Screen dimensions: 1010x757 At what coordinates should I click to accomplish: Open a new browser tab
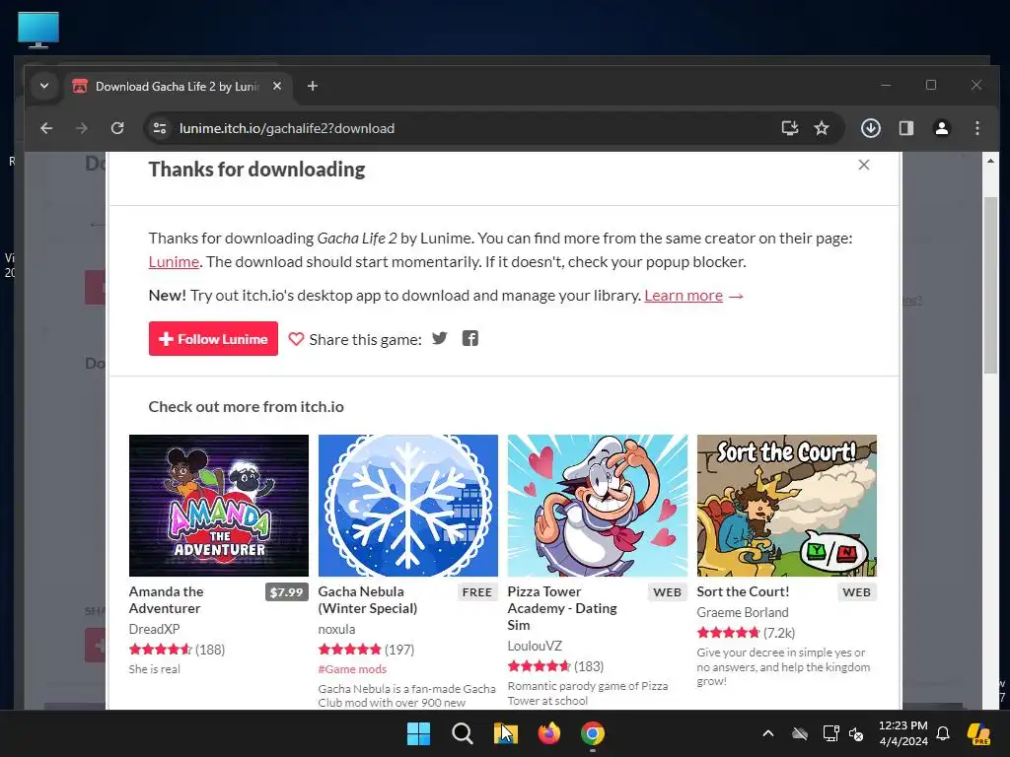click(x=313, y=86)
